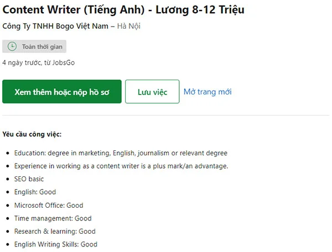
Task: Click the English: Good bullet item
Action: (35, 192)
